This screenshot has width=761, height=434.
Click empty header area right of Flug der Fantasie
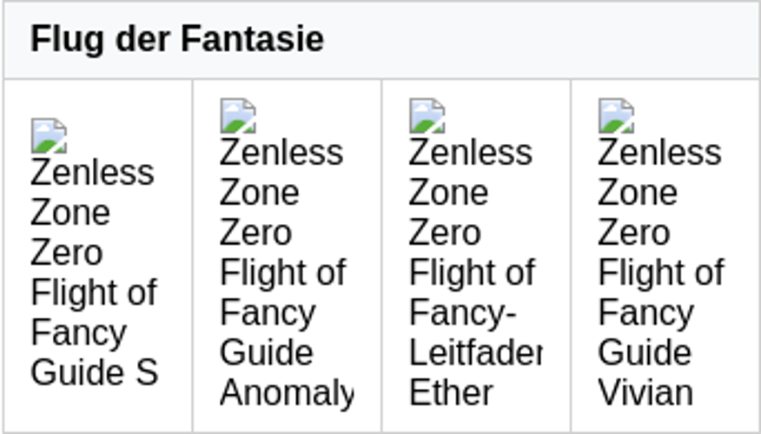(541, 39)
